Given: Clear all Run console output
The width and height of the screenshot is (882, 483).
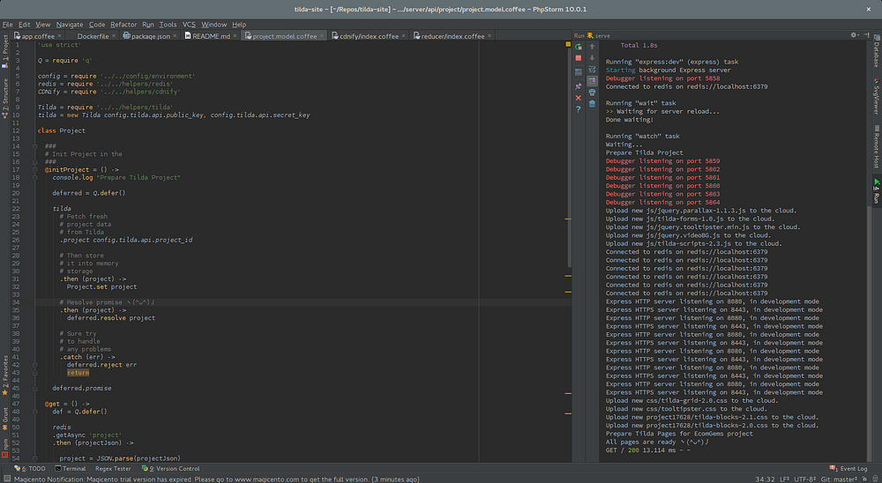Looking at the screenshot, I should point(592,103).
